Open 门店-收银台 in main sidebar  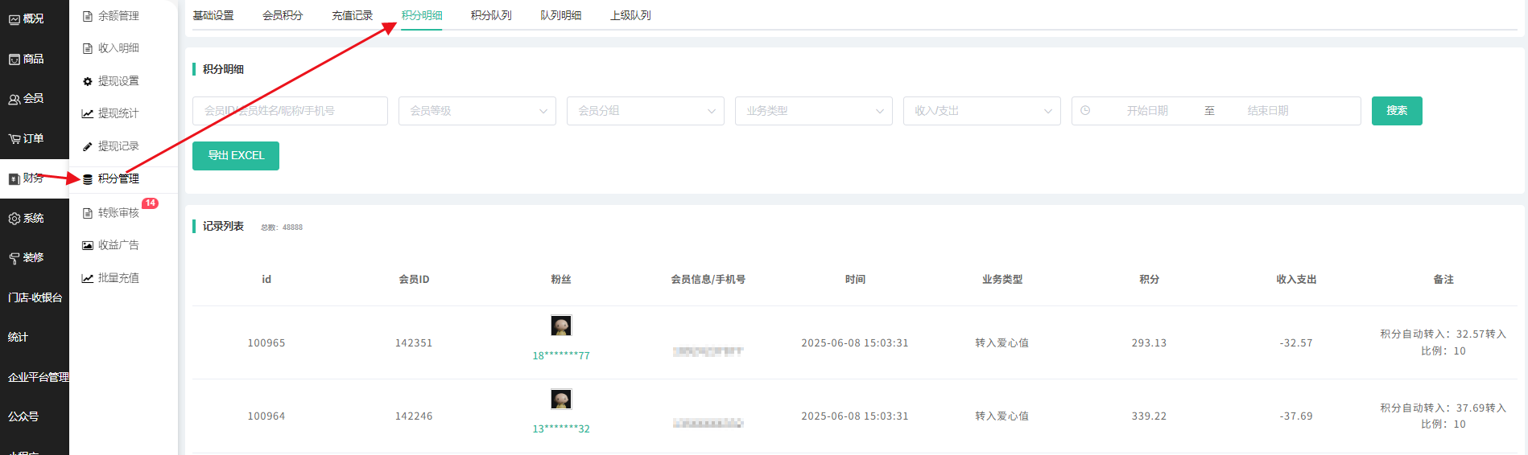coord(35,297)
